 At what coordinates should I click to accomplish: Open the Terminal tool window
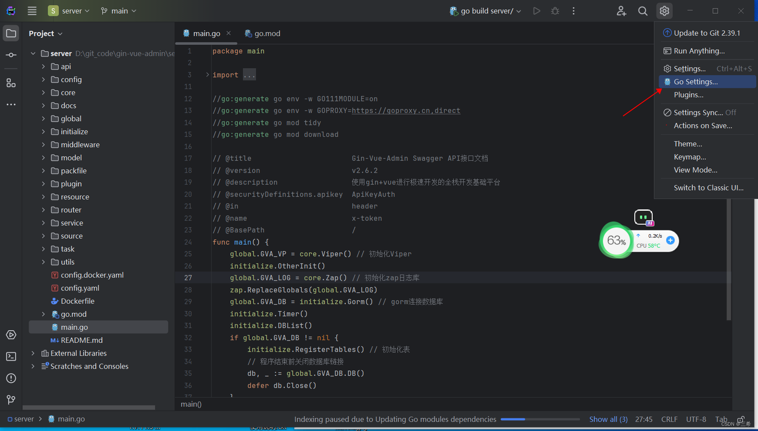tap(10, 356)
